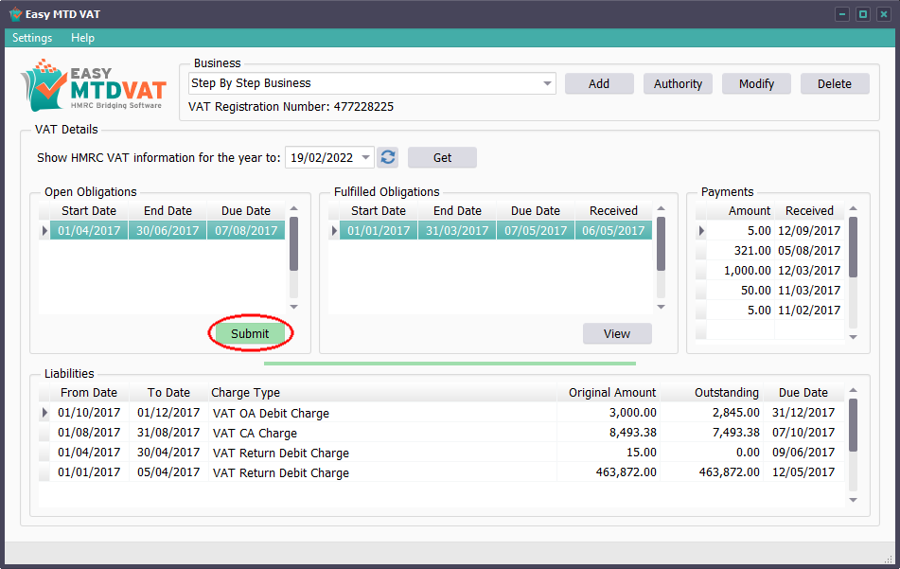Click the Delete business button

[x=835, y=84]
